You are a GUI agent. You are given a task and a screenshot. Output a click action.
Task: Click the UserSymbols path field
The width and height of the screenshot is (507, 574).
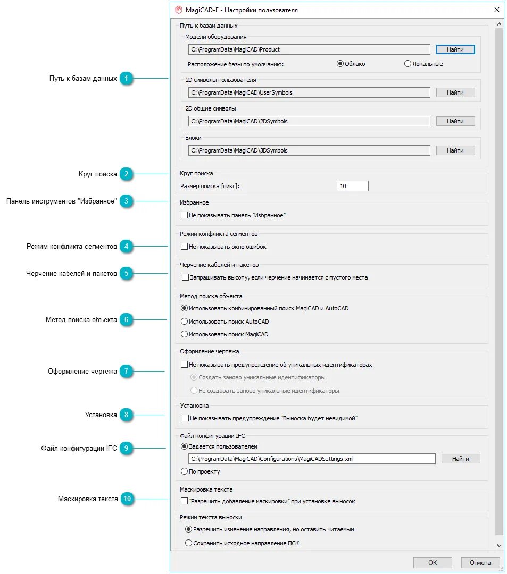(x=309, y=92)
